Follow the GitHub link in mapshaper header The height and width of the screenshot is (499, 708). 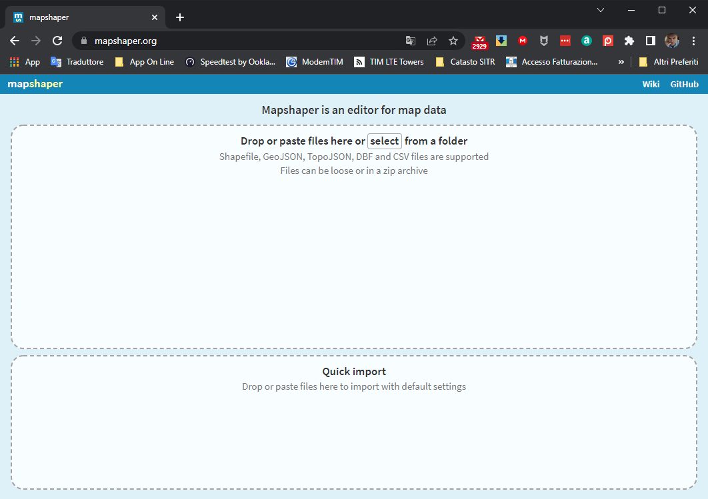point(684,84)
